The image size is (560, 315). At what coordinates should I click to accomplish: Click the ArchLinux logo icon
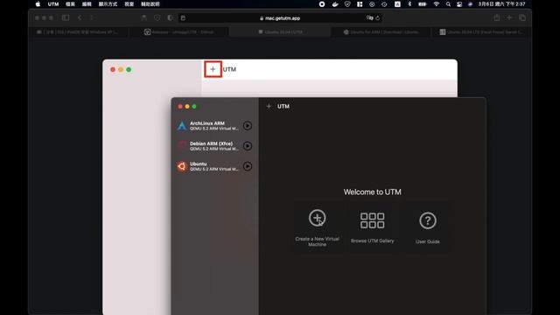182,126
